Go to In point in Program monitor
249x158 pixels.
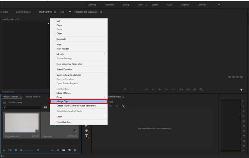[147, 89]
